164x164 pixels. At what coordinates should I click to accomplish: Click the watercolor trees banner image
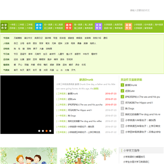point(88,156)
